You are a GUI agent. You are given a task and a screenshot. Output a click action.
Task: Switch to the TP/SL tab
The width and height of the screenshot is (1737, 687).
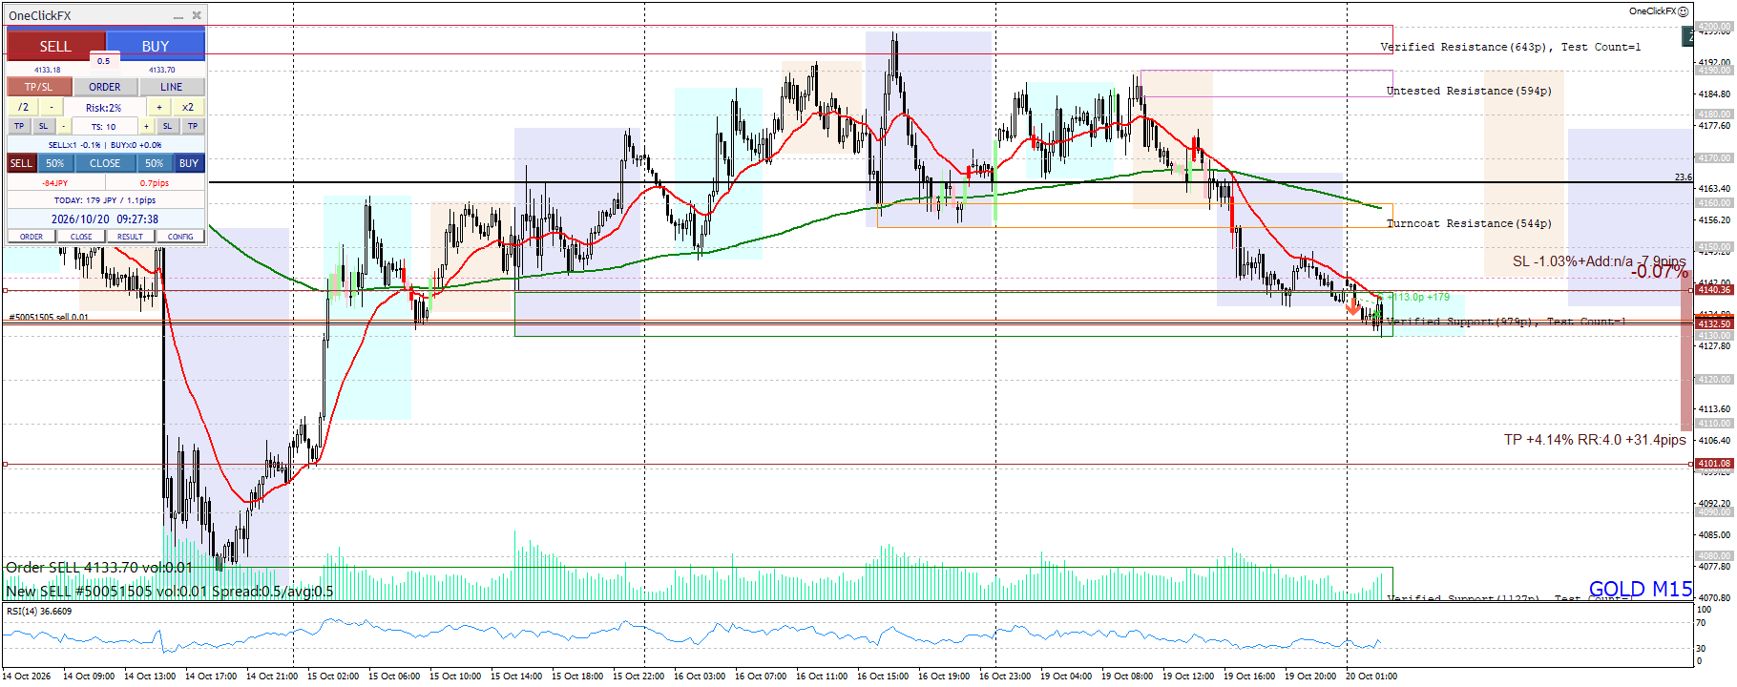pos(39,87)
